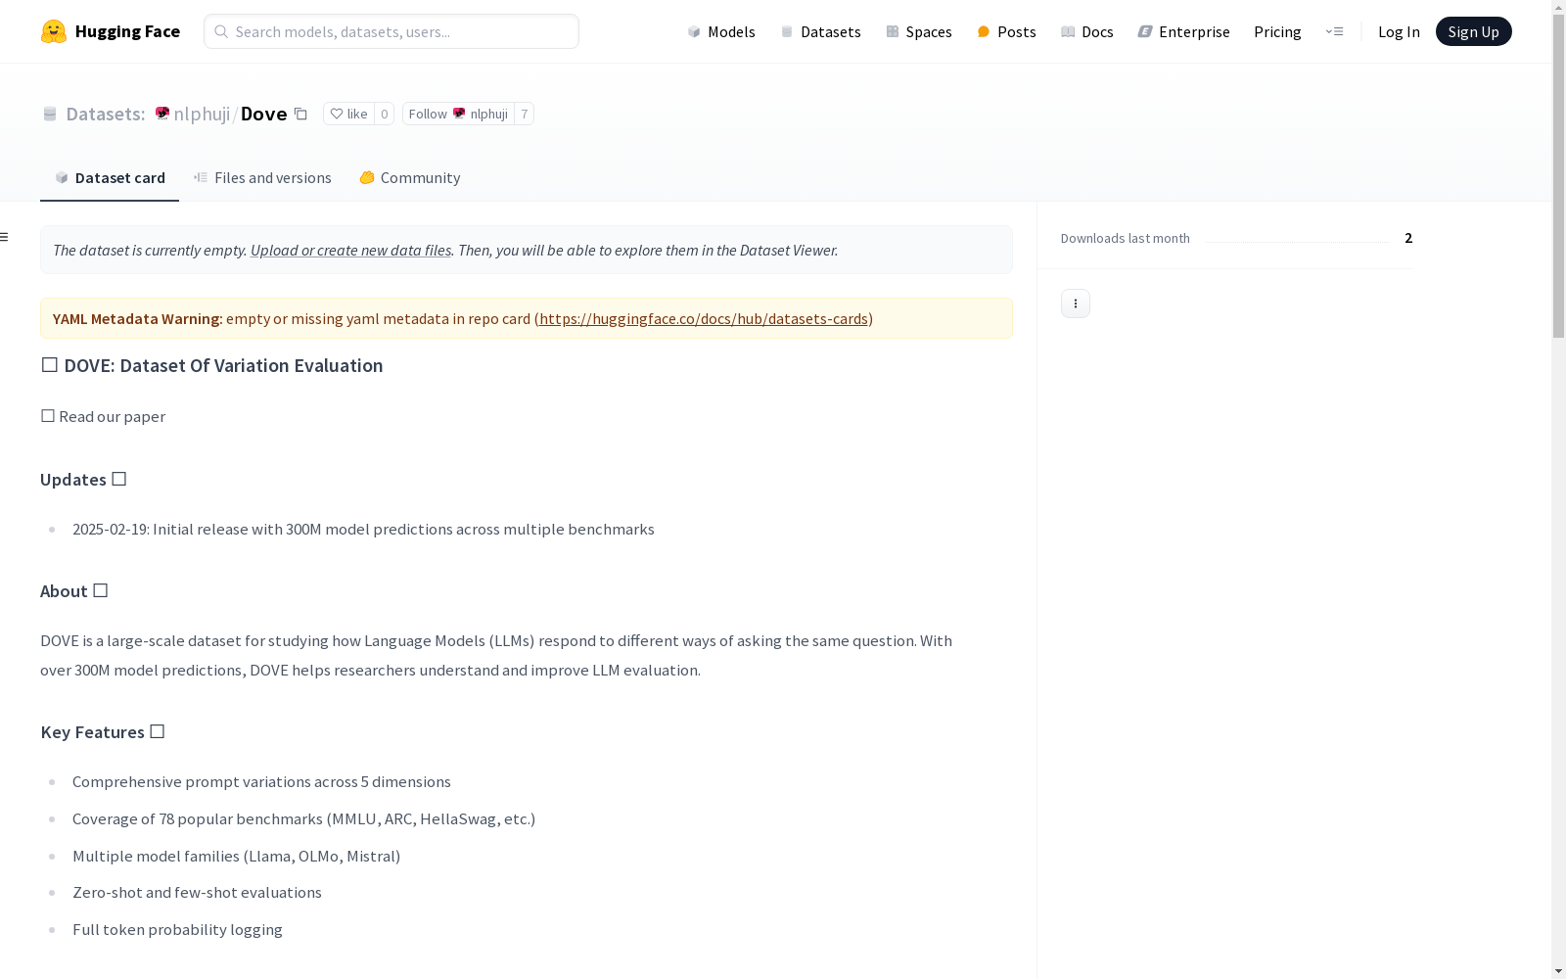Copy the dataset name with copy icon
Image resolution: width=1566 pixels, height=979 pixels.
(300, 114)
